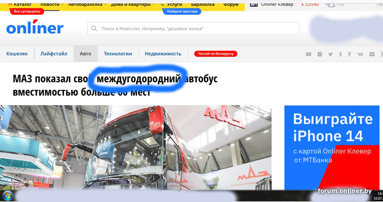
Task: Open the Форум link
Action: click(231, 4)
